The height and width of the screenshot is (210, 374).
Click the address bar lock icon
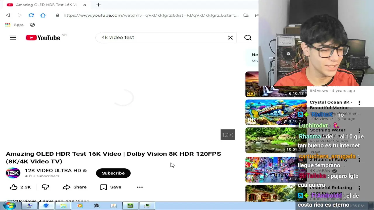(x=58, y=15)
